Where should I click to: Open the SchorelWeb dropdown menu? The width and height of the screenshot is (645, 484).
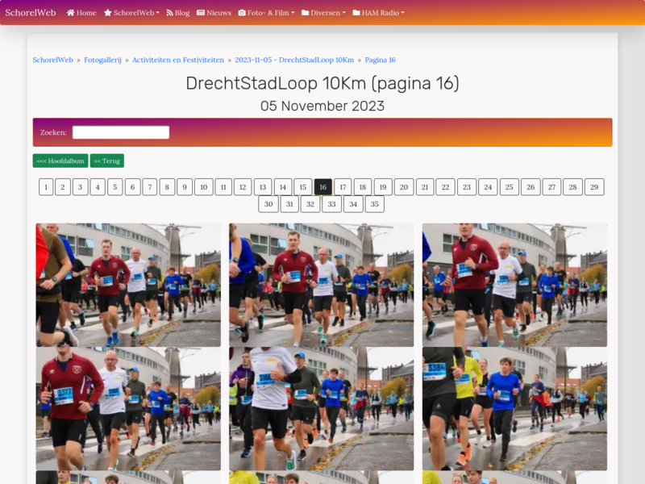[x=131, y=13]
